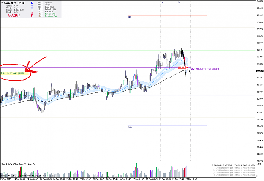
Task: Click the red entry price tag on the chart
Action: [x=181, y=68]
